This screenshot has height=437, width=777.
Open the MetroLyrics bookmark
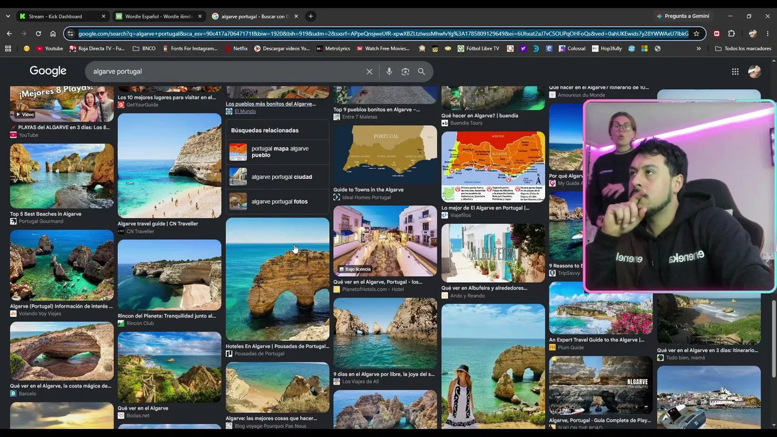[333, 49]
